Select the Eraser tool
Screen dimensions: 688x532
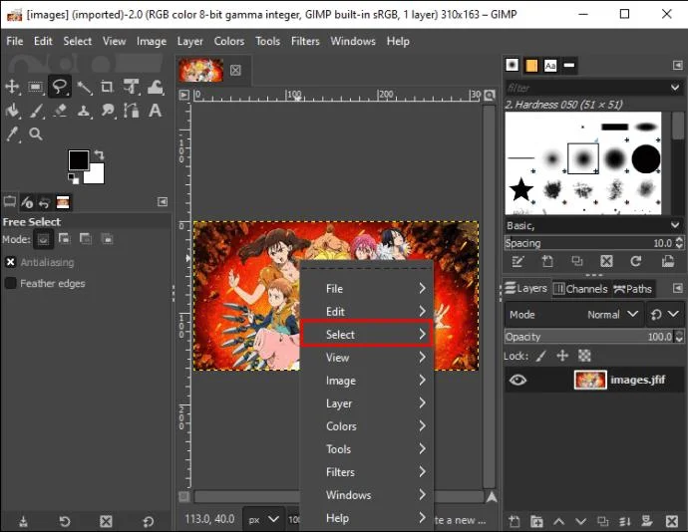pos(60,110)
